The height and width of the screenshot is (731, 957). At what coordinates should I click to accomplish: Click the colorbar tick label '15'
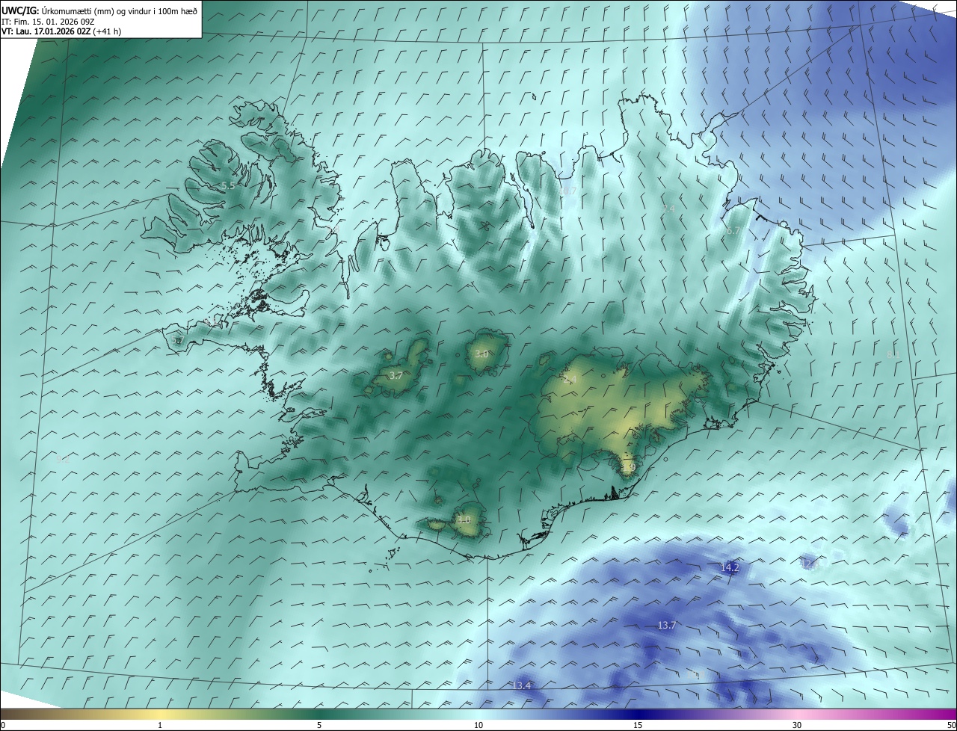[x=638, y=726]
